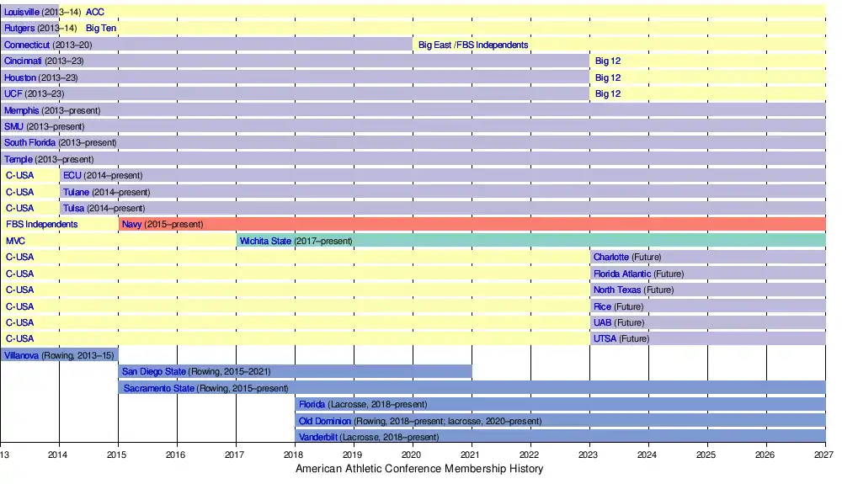Click the Big East link
Screen dimensions: 842x484
435,45
